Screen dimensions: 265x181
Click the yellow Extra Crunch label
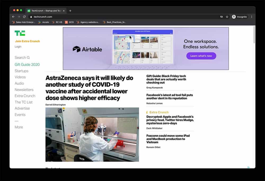(157, 112)
